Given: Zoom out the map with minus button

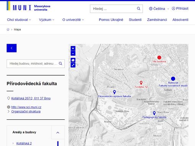Looking at the screenshot, I should [73, 54].
